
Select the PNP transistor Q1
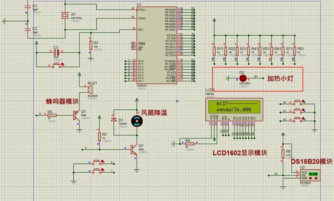75,115
